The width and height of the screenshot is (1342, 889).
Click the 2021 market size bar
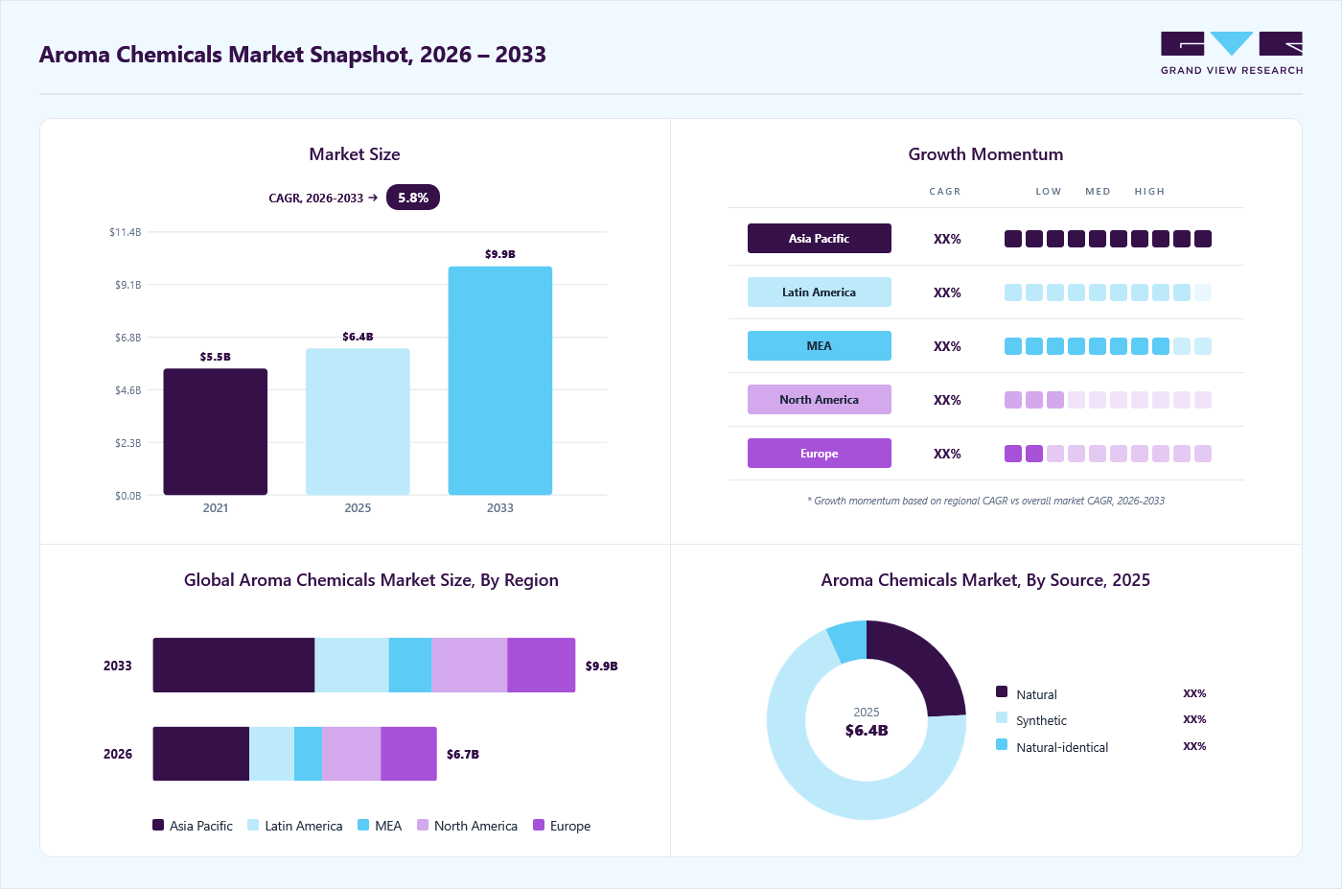click(216, 432)
